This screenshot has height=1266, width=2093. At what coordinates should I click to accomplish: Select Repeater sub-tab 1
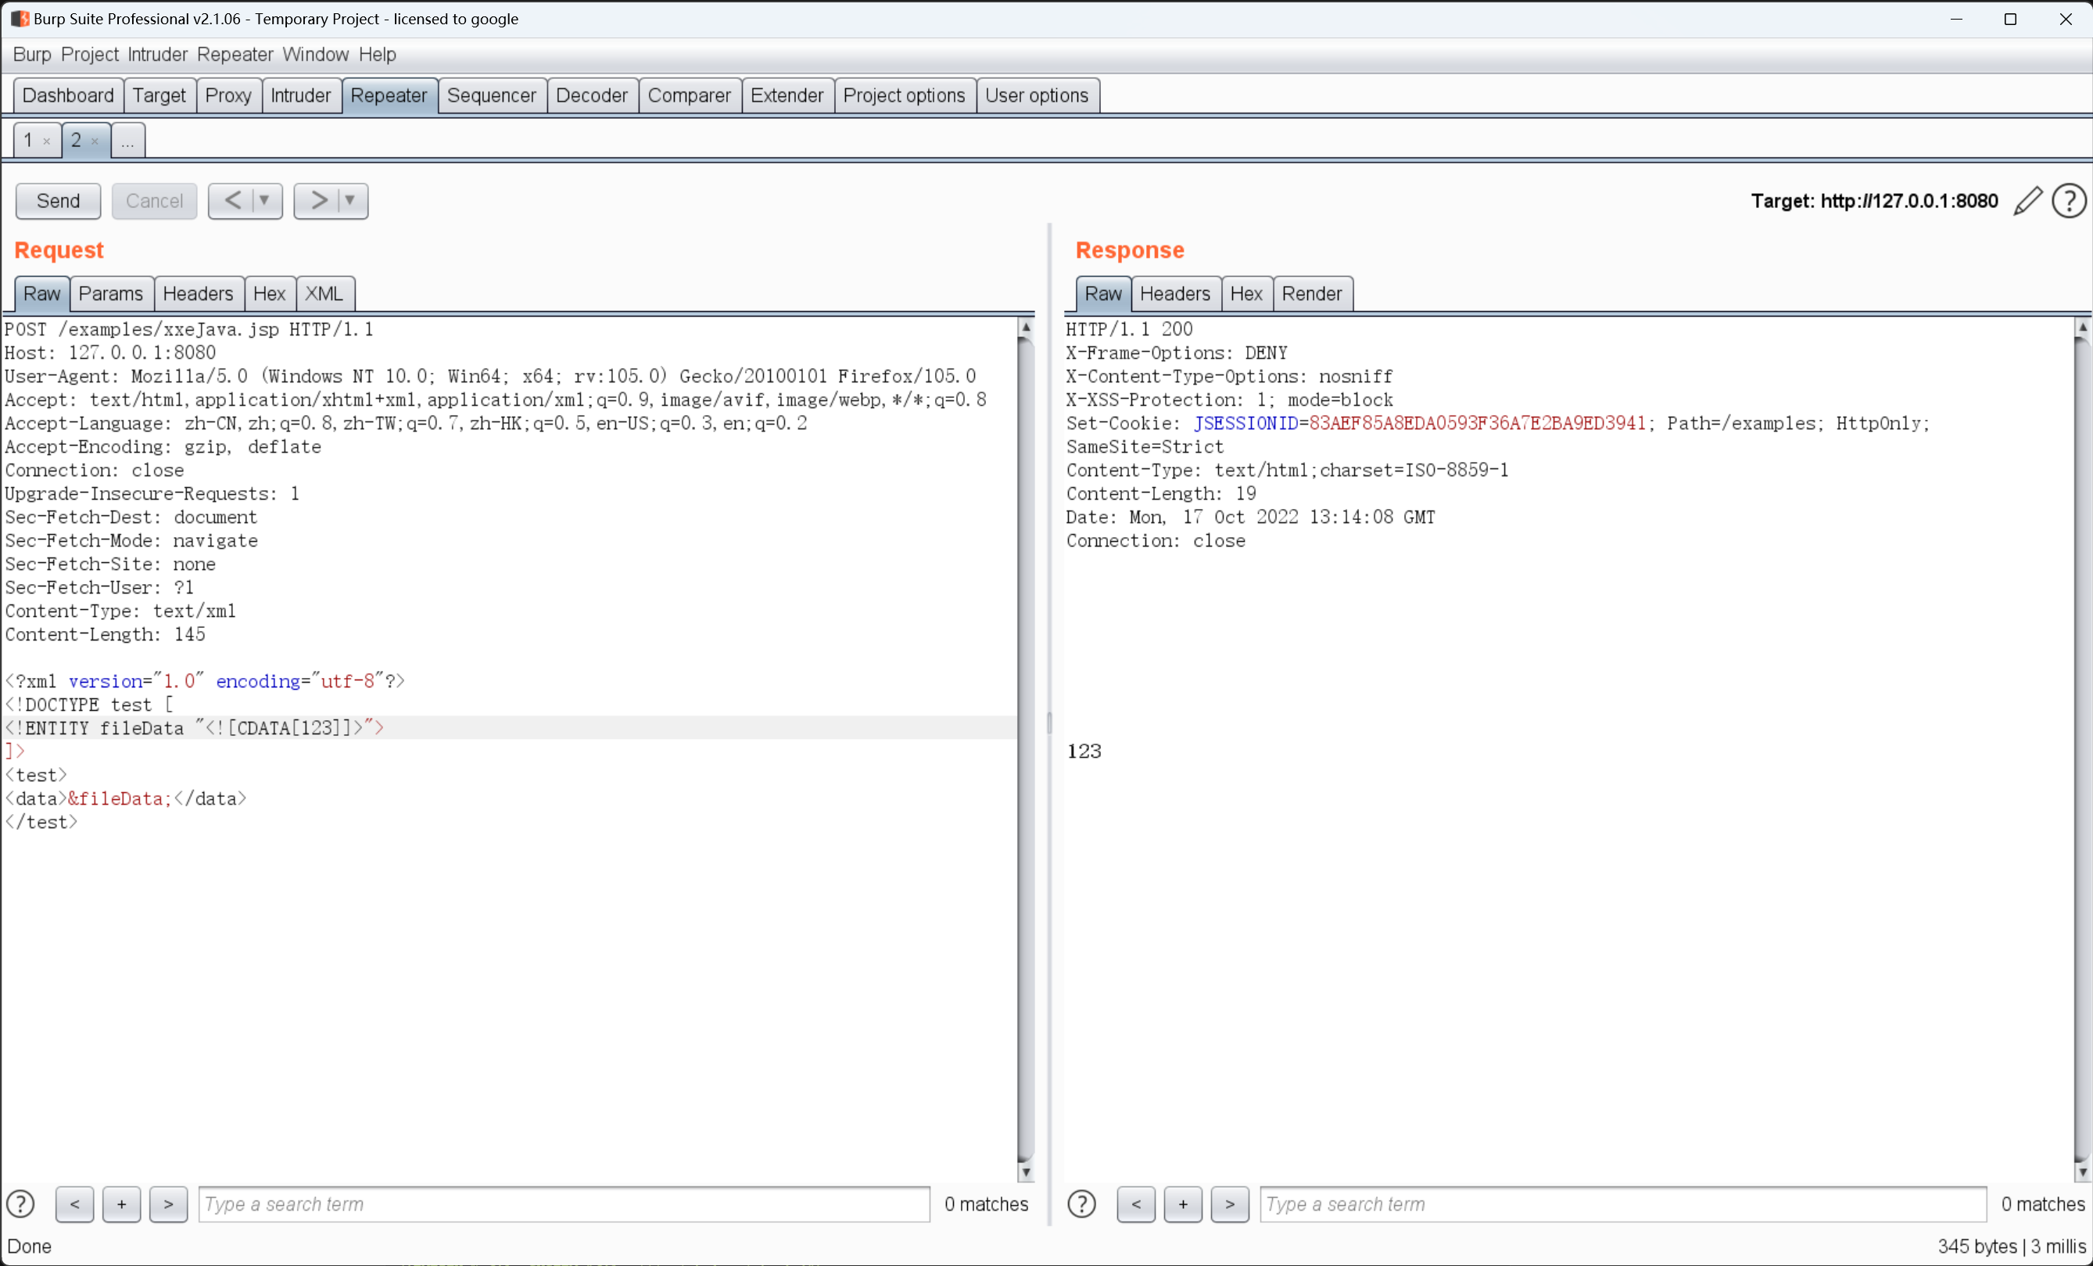28,140
